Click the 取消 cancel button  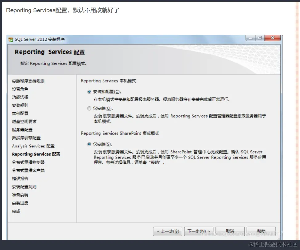click(x=230, y=232)
